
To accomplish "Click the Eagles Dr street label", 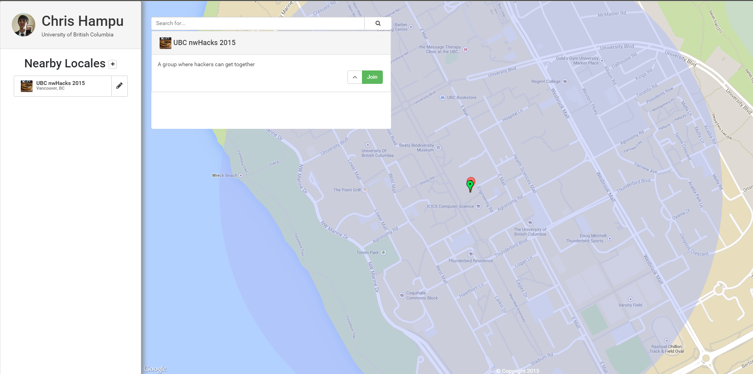I will pos(522,288).
